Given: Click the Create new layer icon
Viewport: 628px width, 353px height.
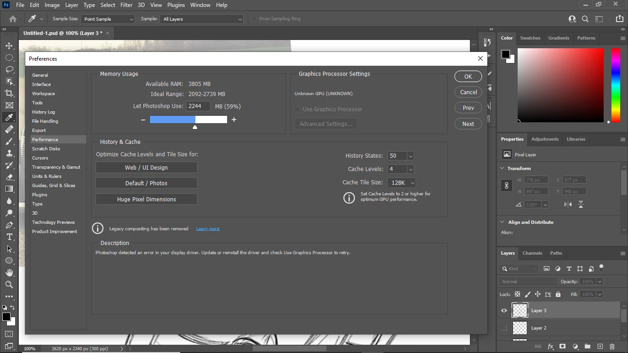Looking at the screenshot, I should pyautogui.click(x=600, y=346).
